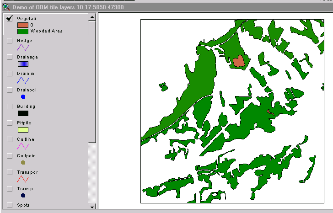Click the legend scrollbar thumb

[92, 82]
